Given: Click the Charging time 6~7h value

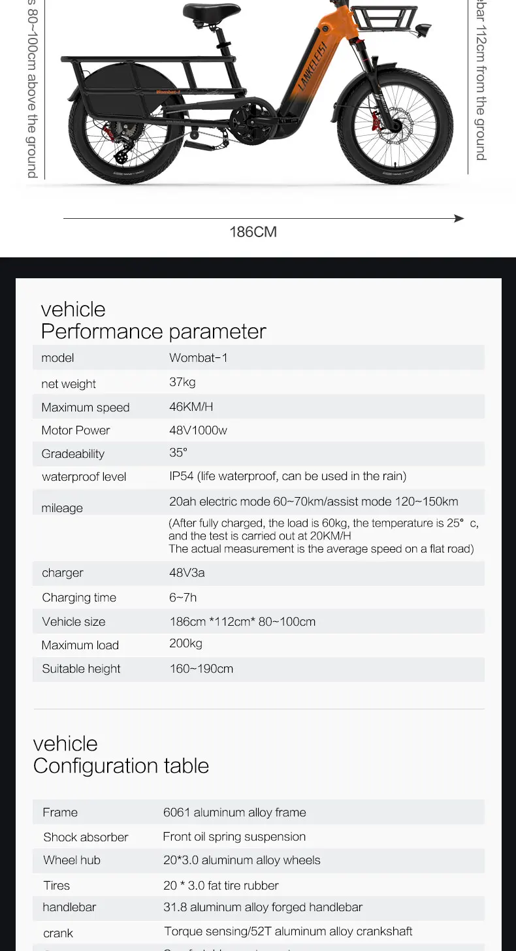Looking at the screenshot, I should [x=183, y=598].
